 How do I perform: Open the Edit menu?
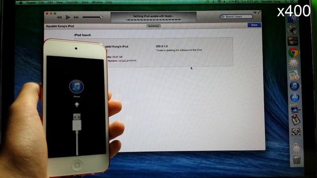pos(50,2)
